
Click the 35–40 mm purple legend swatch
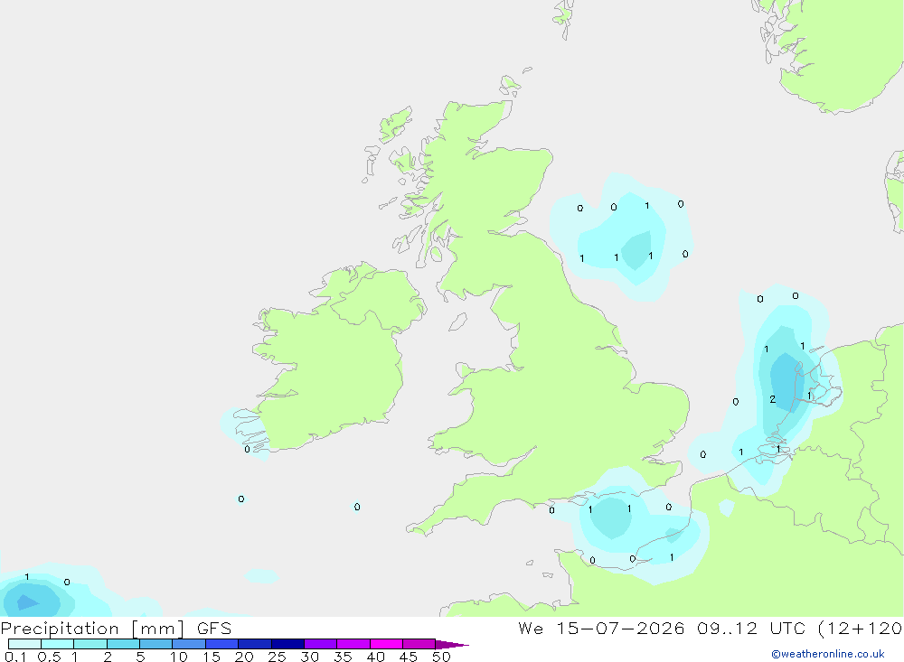click(x=353, y=644)
